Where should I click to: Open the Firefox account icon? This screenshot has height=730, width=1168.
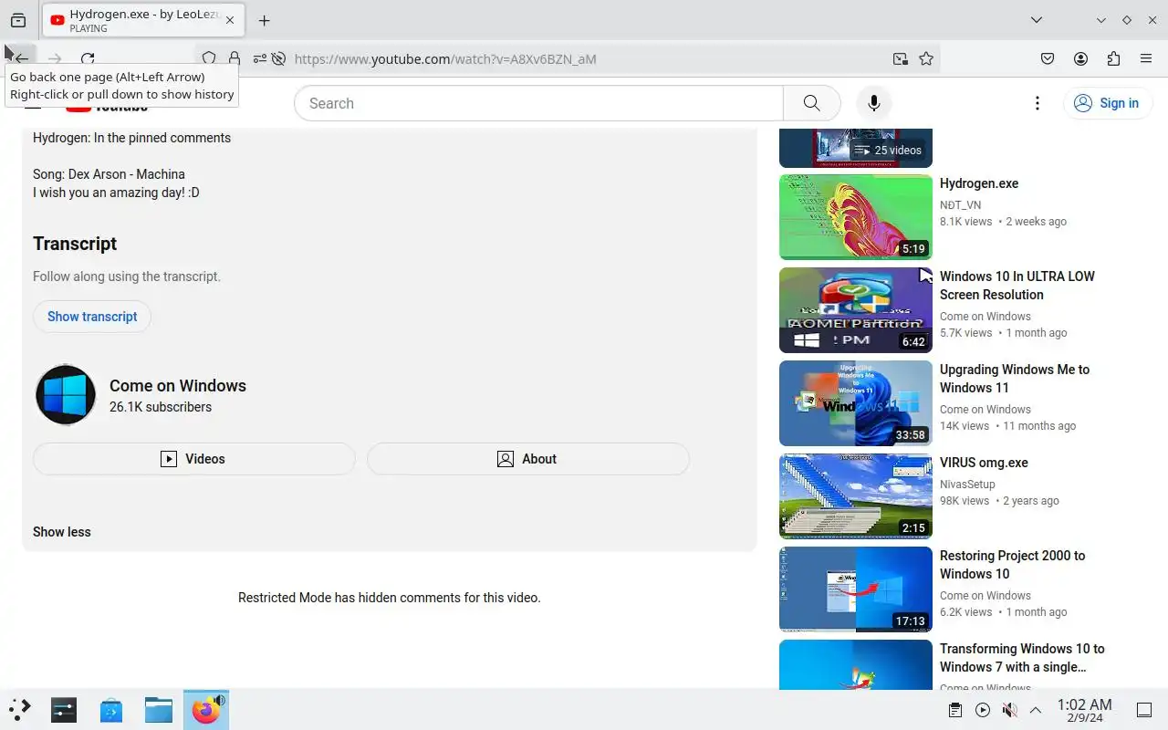[x=1080, y=58]
